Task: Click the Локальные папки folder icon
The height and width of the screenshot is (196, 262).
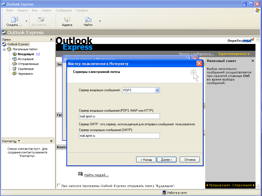Action: pyautogui.click(x=9, y=49)
